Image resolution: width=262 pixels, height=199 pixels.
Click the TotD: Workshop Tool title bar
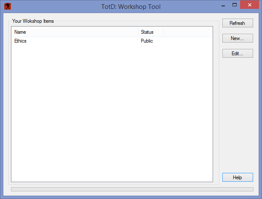click(131, 7)
